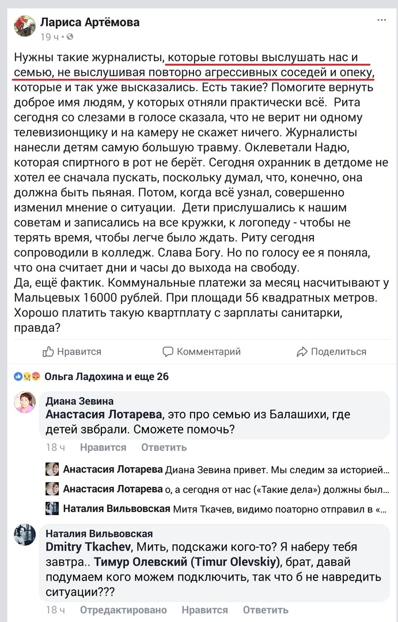Open the post options three-dot menu
Viewport: 398px width, 622px height.
click(x=382, y=20)
